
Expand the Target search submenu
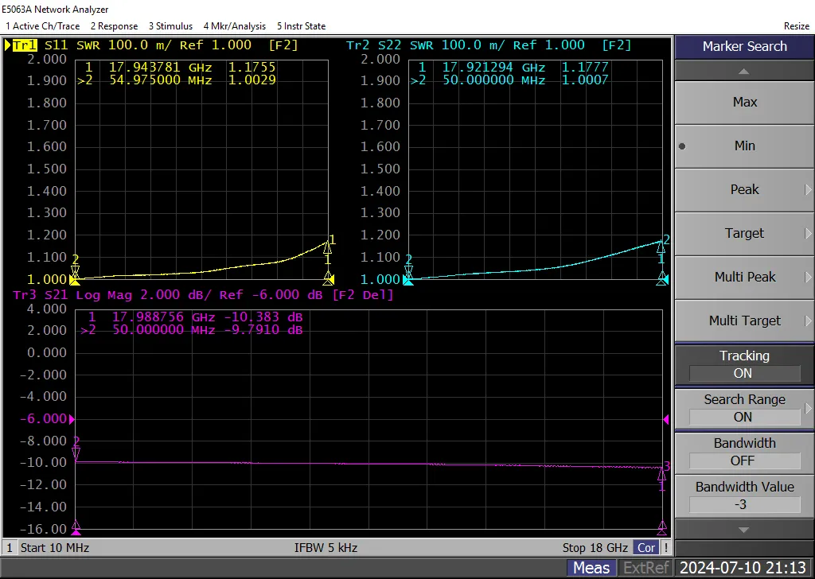click(744, 233)
